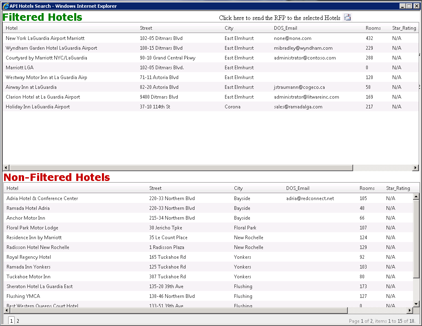Screen dimensions: 422x326
Task: Select the Marriott LGA hotel row
Action: [211, 68]
